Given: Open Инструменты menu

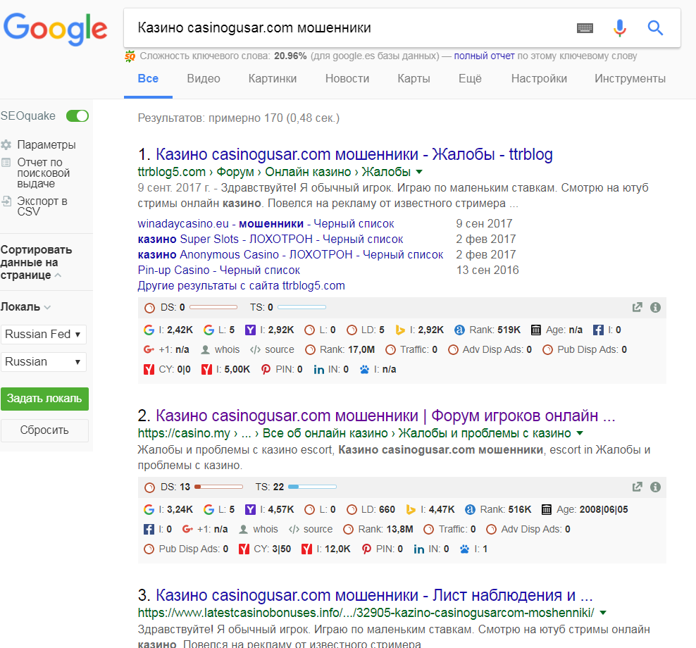Looking at the screenshot, I should pos(630,79).
